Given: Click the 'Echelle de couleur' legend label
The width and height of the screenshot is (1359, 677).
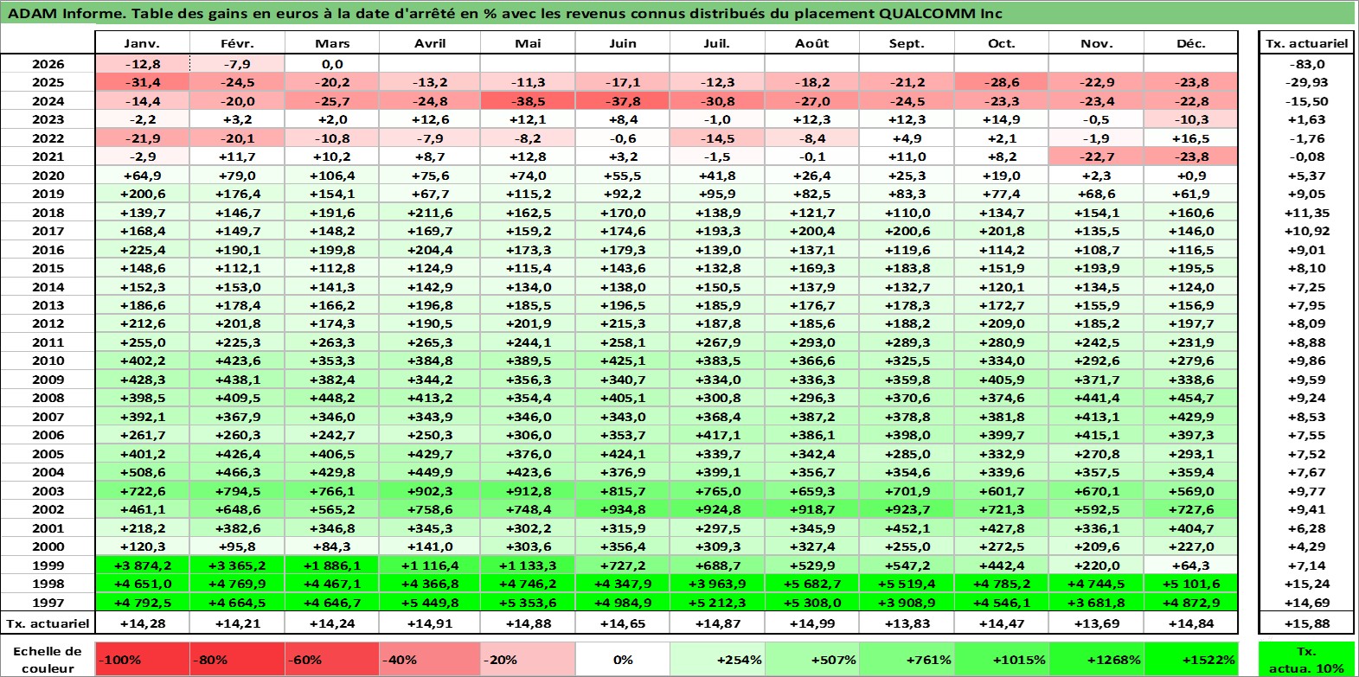Looking at the screenshot, I should 48,659.
